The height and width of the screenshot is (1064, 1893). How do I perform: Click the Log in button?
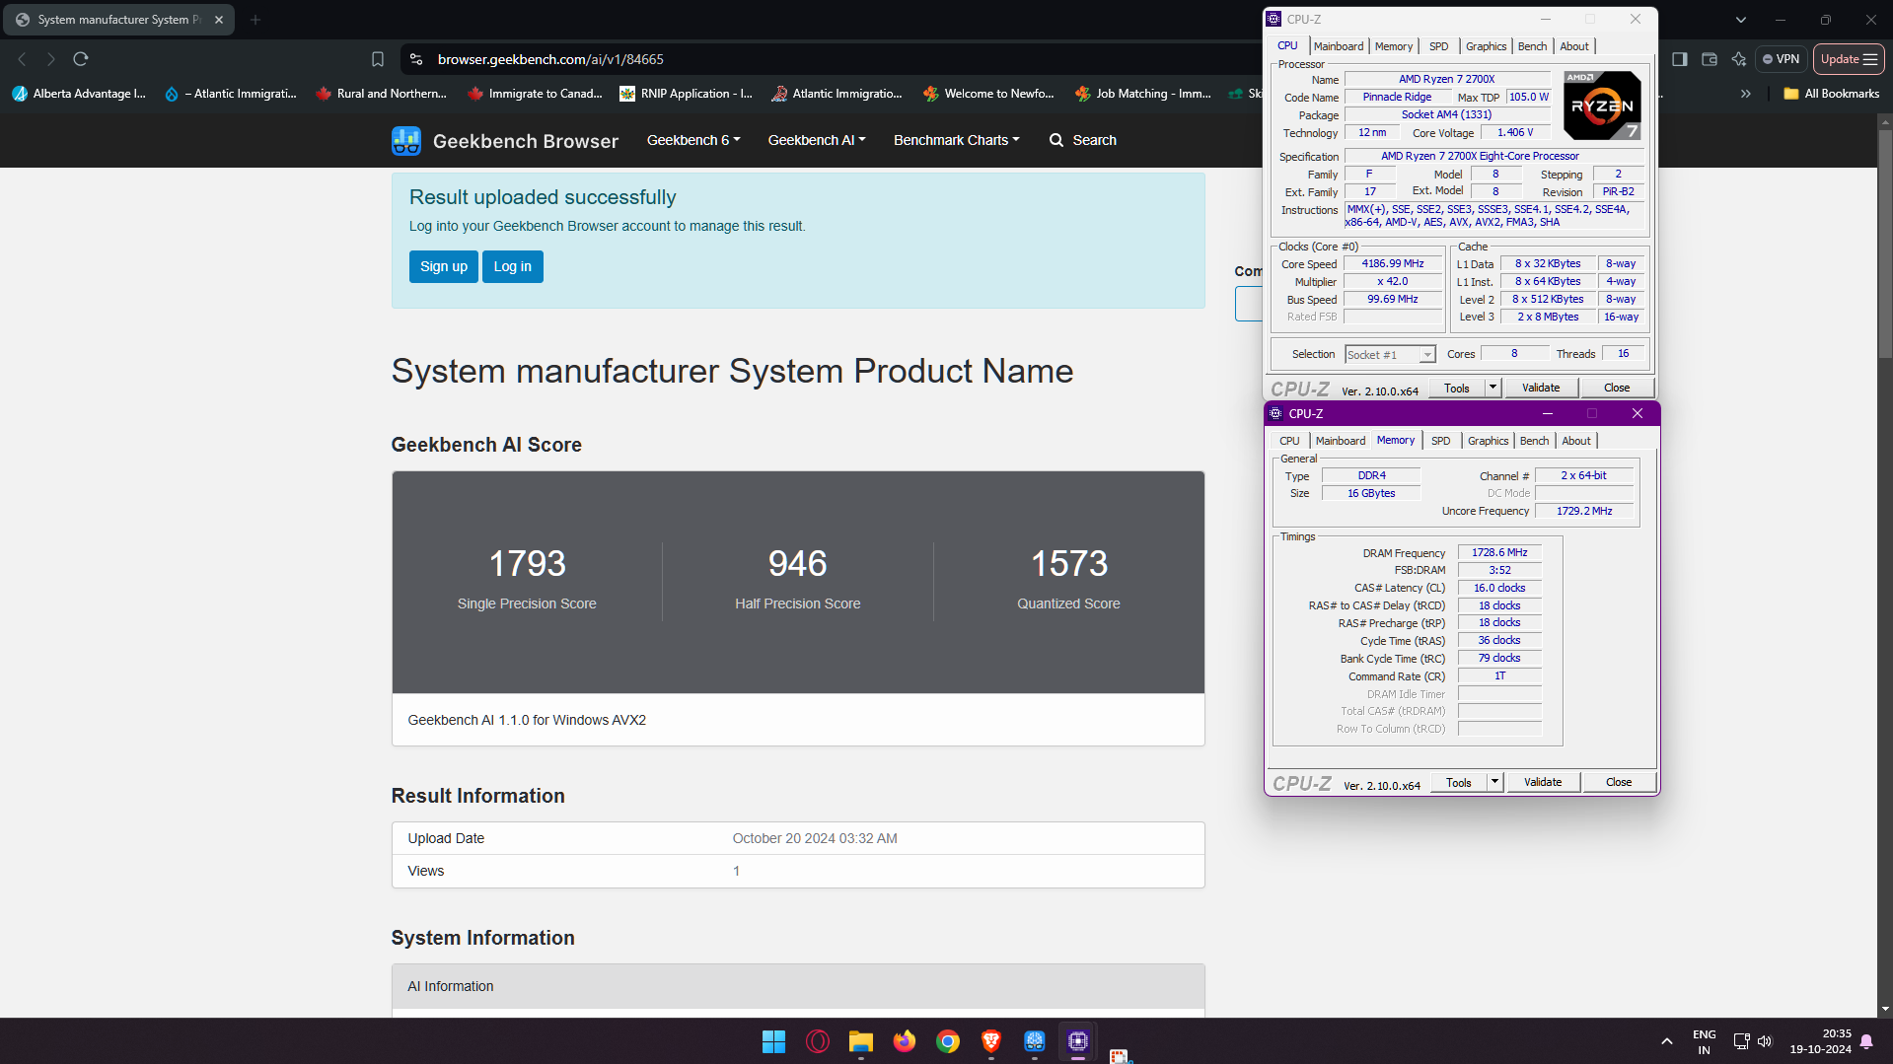click(513, 266)
